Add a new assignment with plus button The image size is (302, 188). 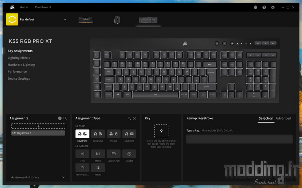(38, 126)
